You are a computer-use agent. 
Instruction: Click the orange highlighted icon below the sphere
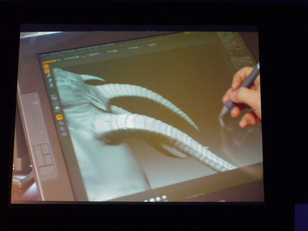tap(59, 117)
